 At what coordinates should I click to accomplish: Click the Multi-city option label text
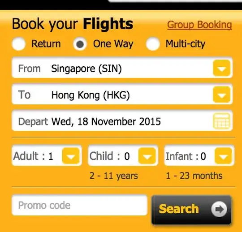coord(186,44)
